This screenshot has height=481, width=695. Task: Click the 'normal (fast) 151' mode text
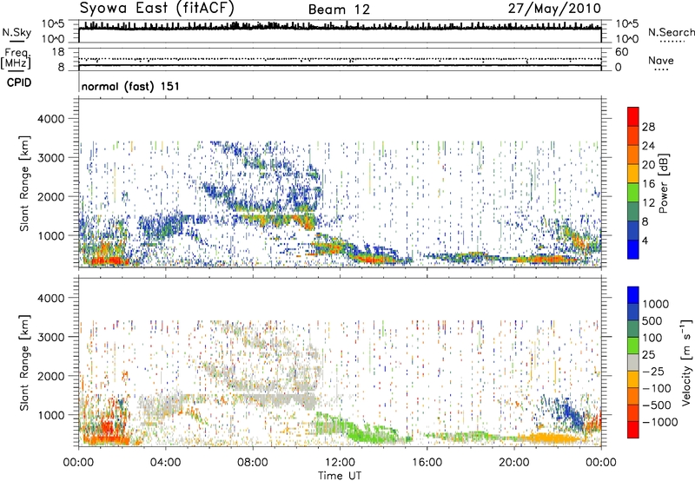131,86
